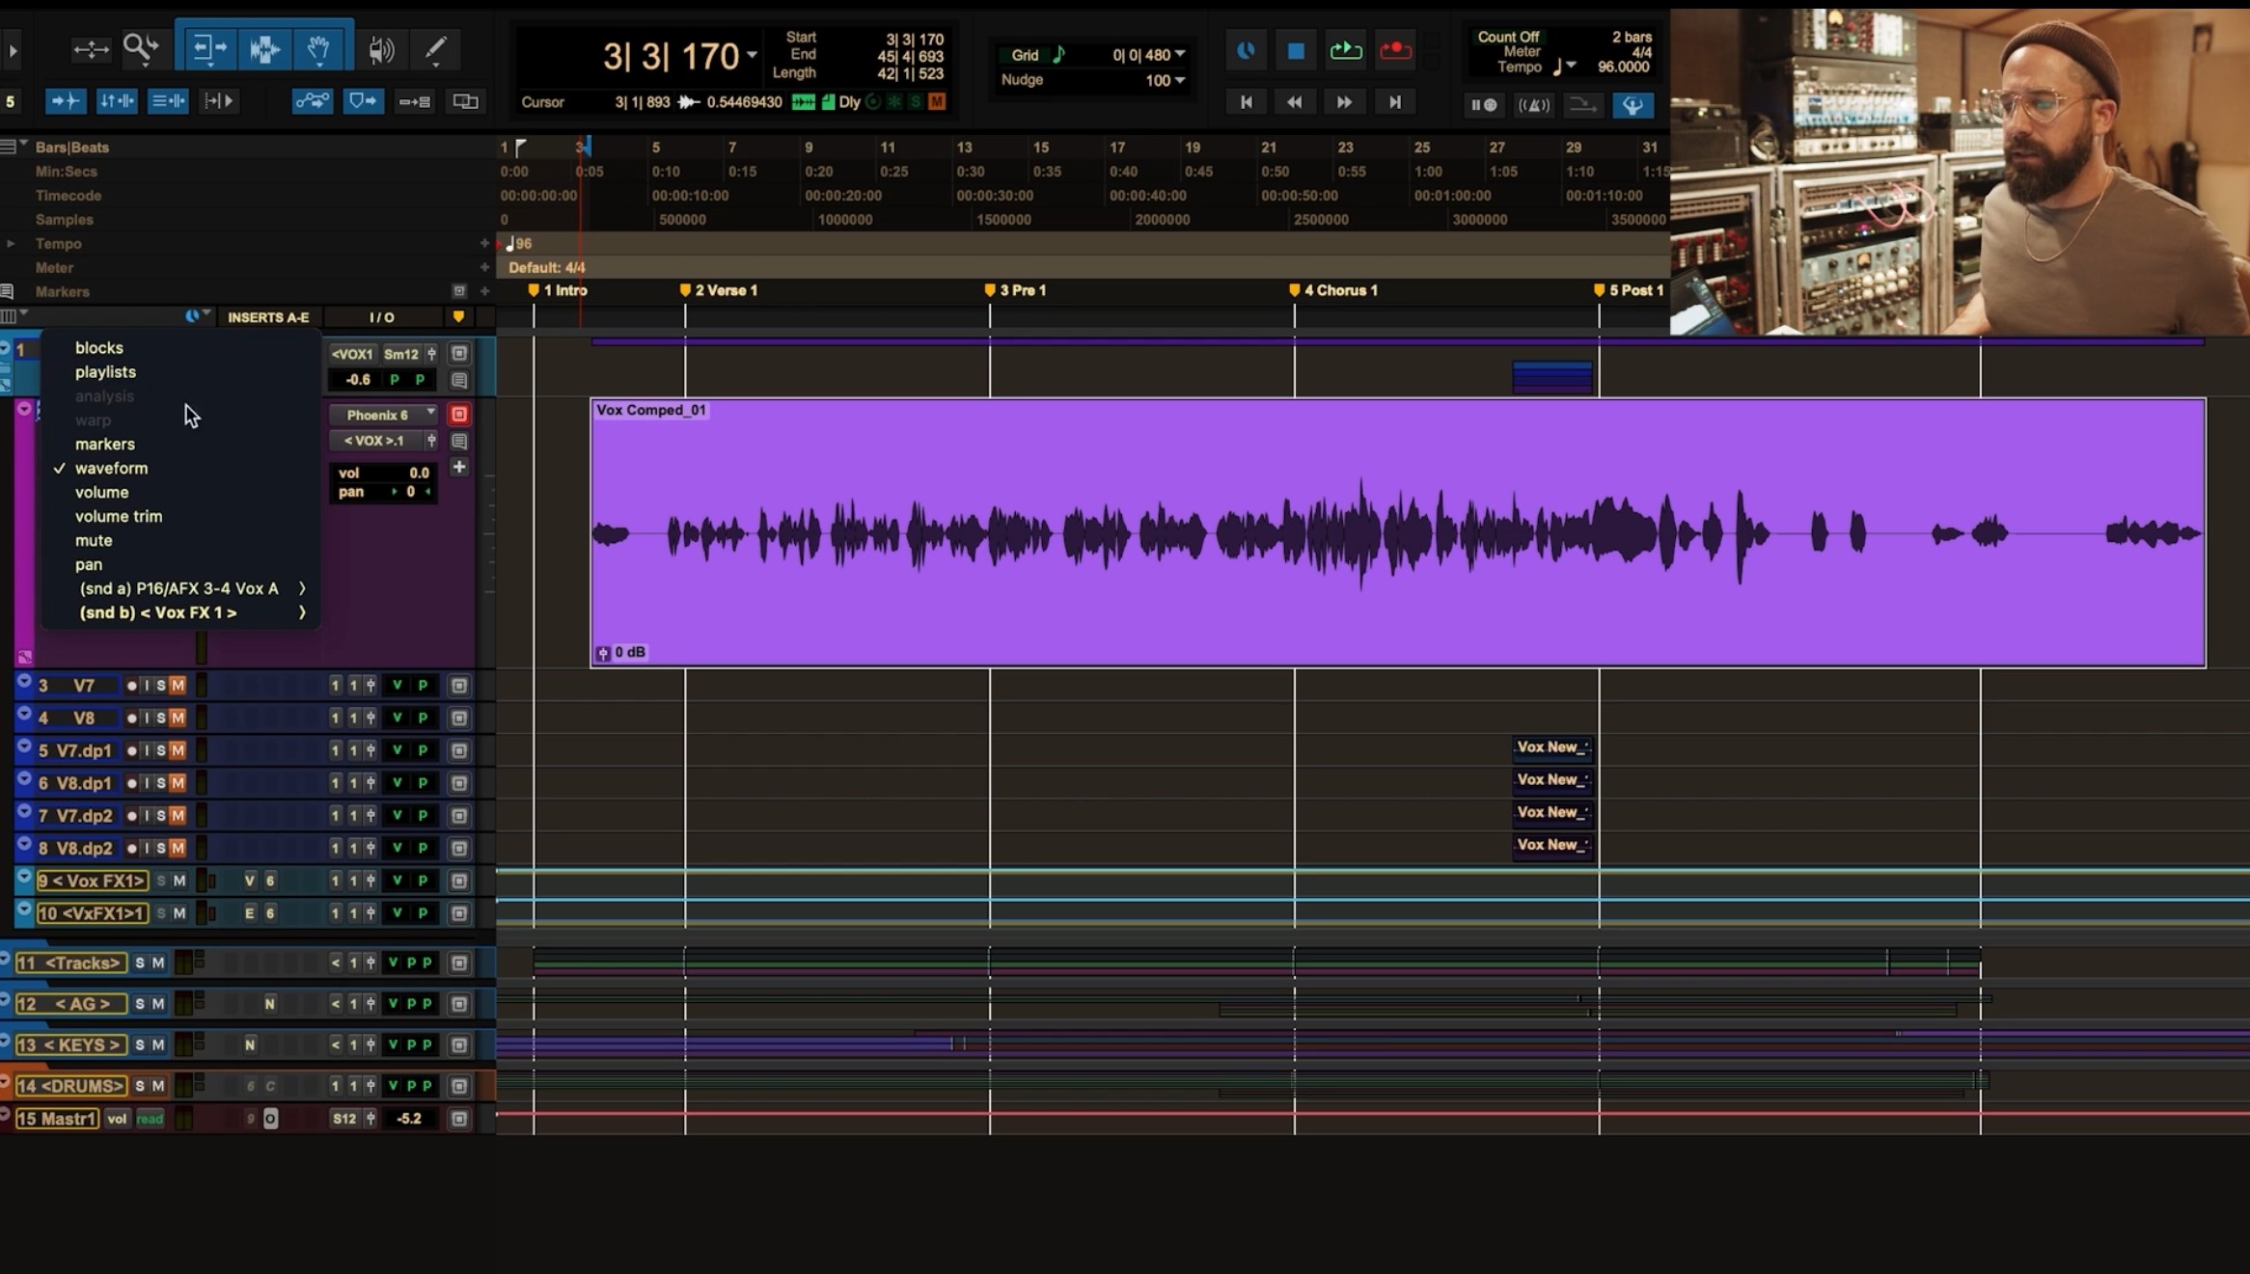
Task: Open the main counter format dropdown arrow
Action: 752,56
